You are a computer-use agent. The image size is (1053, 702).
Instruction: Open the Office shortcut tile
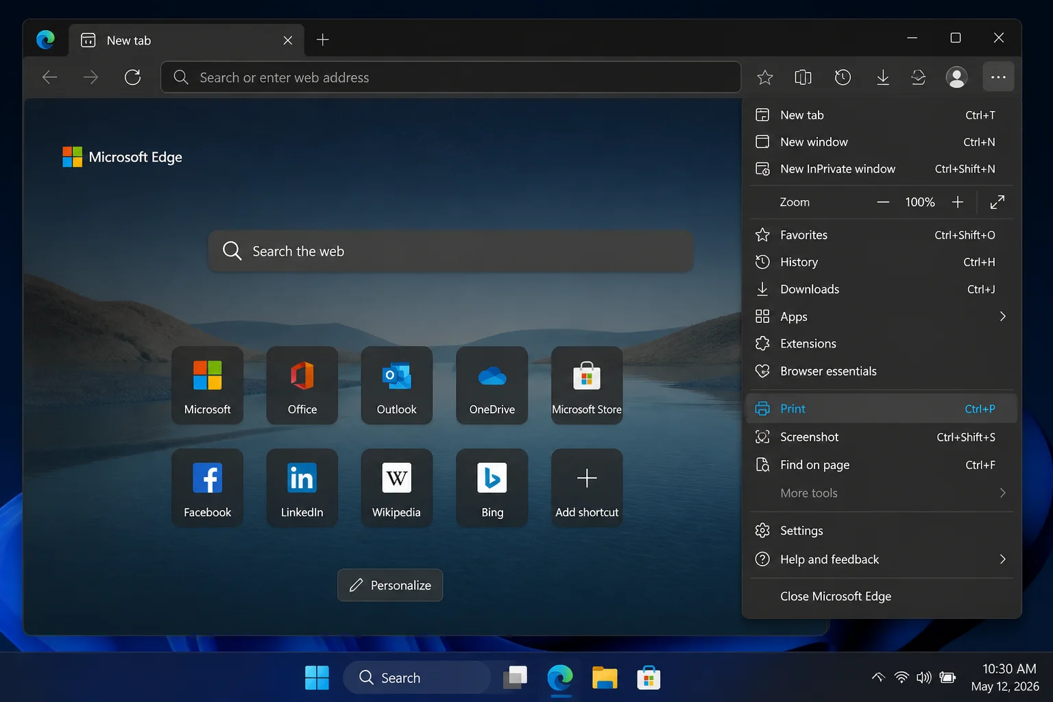coord(302,385)
